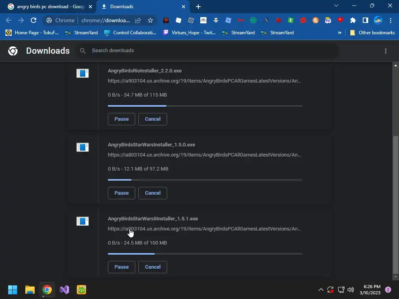Open archive.org URL under StarWarsII installer
The height and width of the screenshot is (299, 399).
click(x=204, y=229)
